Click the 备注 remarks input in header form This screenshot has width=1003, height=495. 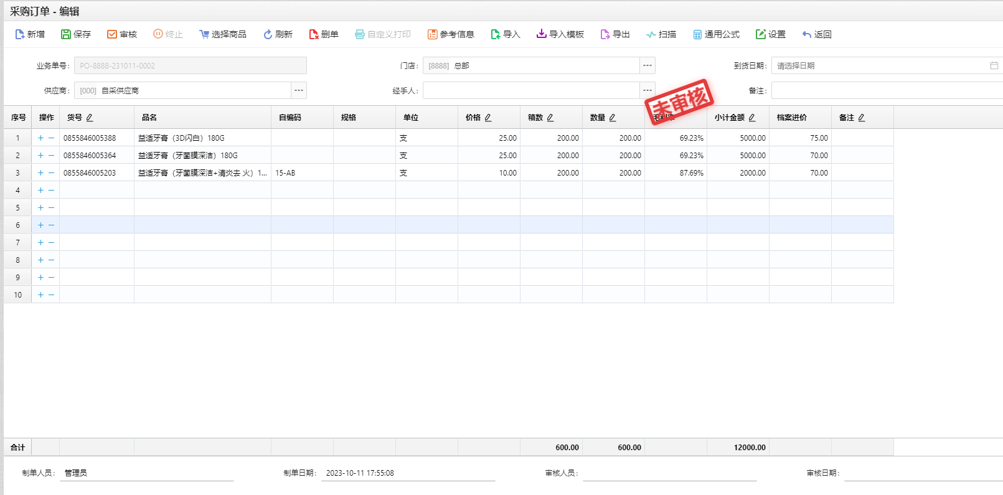(887, 90)
